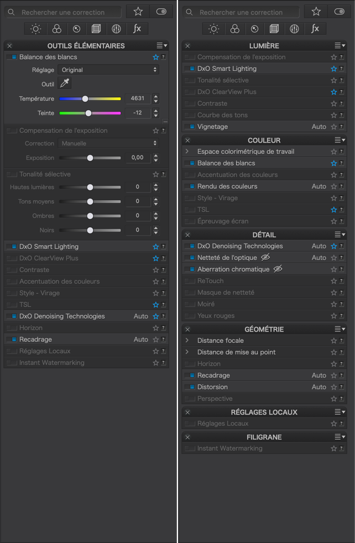The height and width of the screenshot is (543, 355).
Task: Click the favorites star filter in left panel
Action: point(138,12)
